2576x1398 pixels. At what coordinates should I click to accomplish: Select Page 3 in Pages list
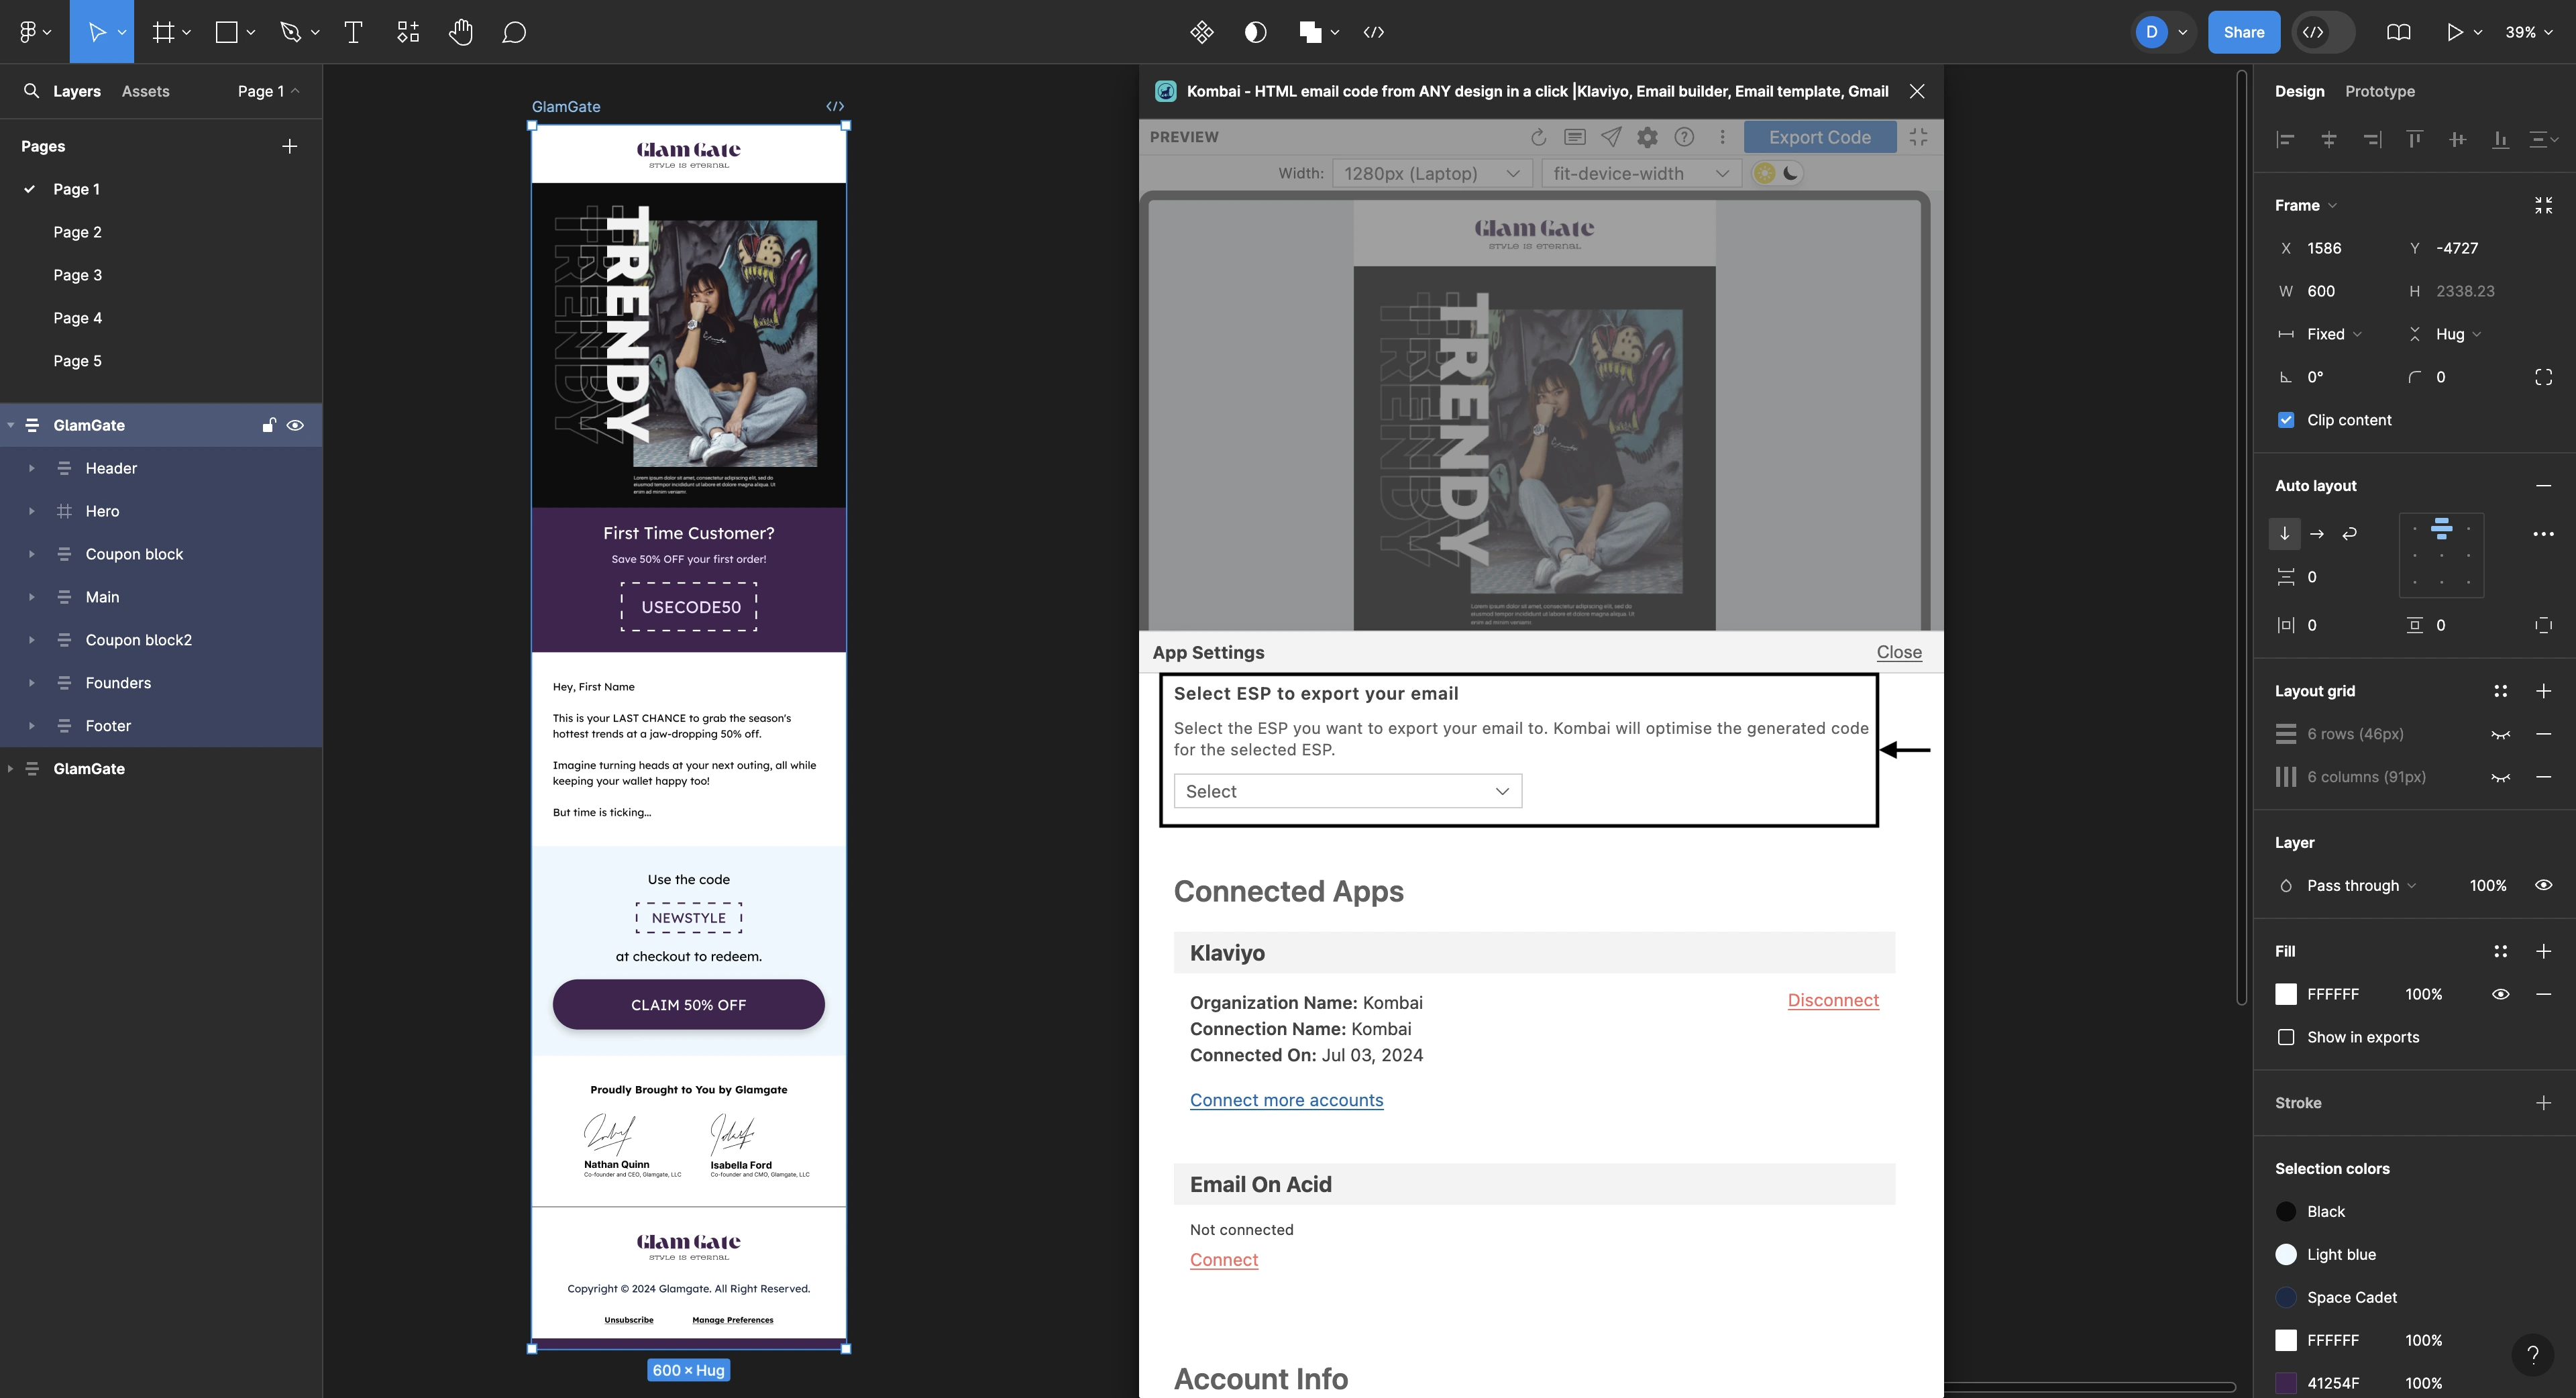coord(77,275)
